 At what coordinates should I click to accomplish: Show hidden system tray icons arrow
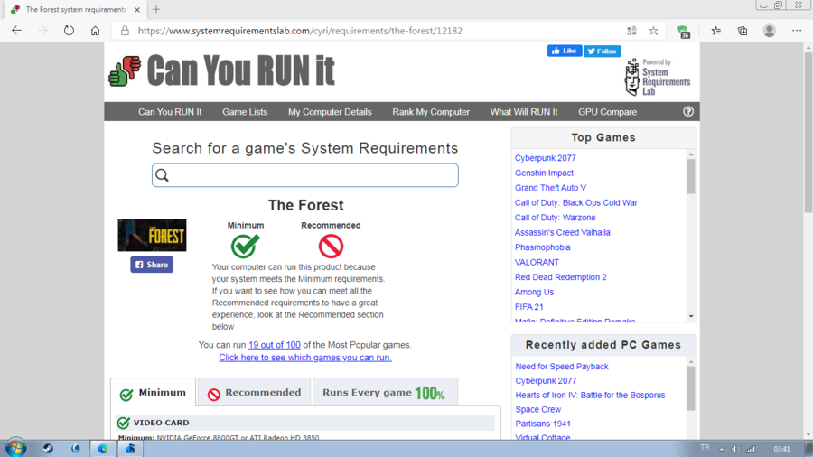(x=721, y=449)
